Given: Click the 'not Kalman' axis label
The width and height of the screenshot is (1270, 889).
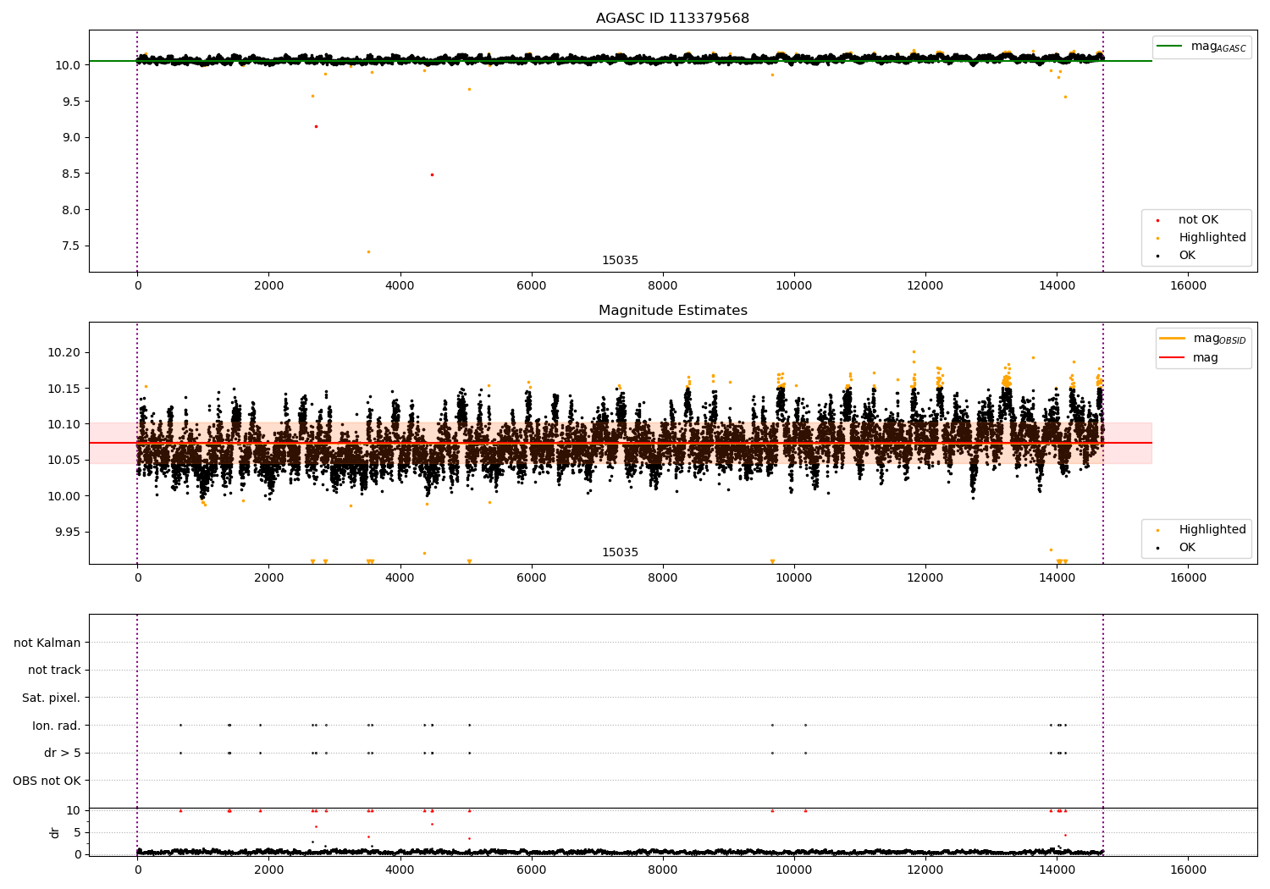Looking at the screenshot, I should click(x=47, y=643).
